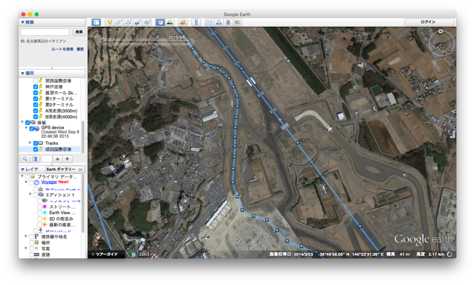Click the zoom slider on the map
This screenshot has height=285, width=475.
[442, 118]
